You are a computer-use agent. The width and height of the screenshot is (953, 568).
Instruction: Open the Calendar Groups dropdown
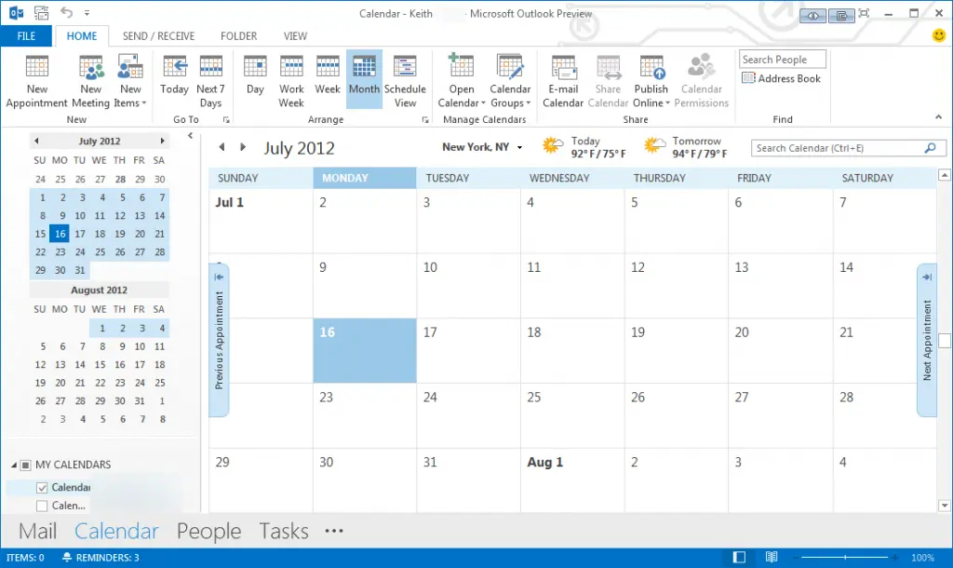(511, 81)
